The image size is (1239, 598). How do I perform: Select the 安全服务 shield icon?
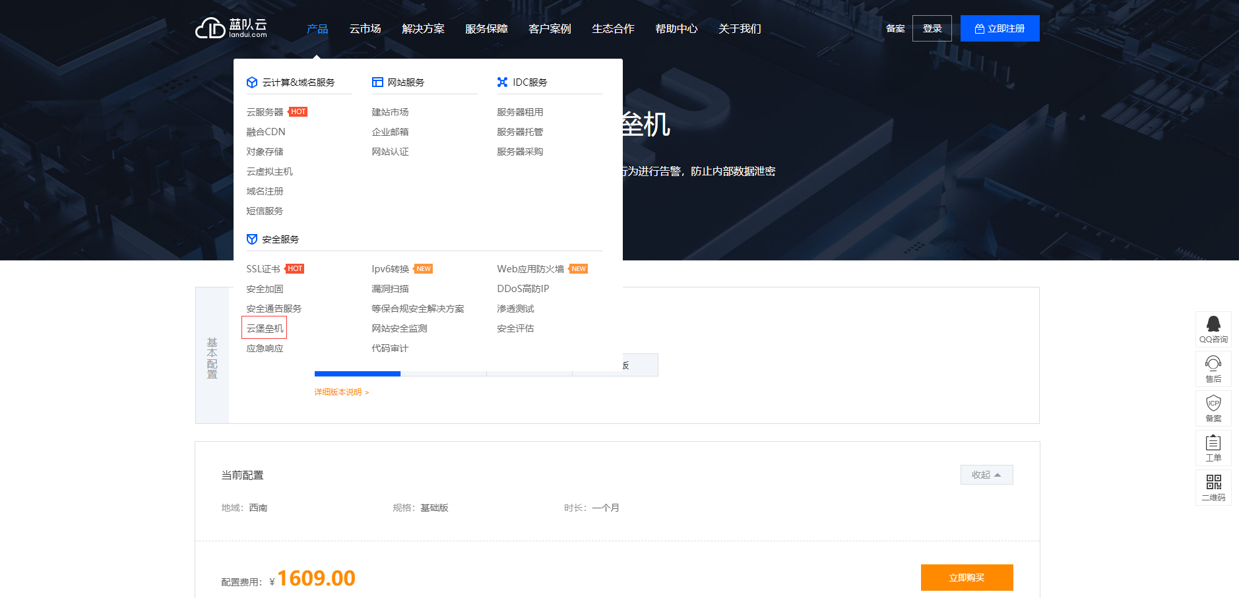(x=251, y=239)
